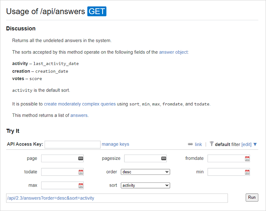Follow the answer object link
266x211 pixels.
[174, 52]
